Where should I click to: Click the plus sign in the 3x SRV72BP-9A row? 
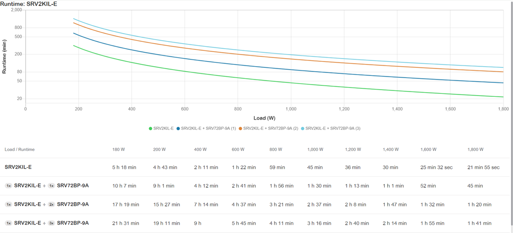point(44,223)
